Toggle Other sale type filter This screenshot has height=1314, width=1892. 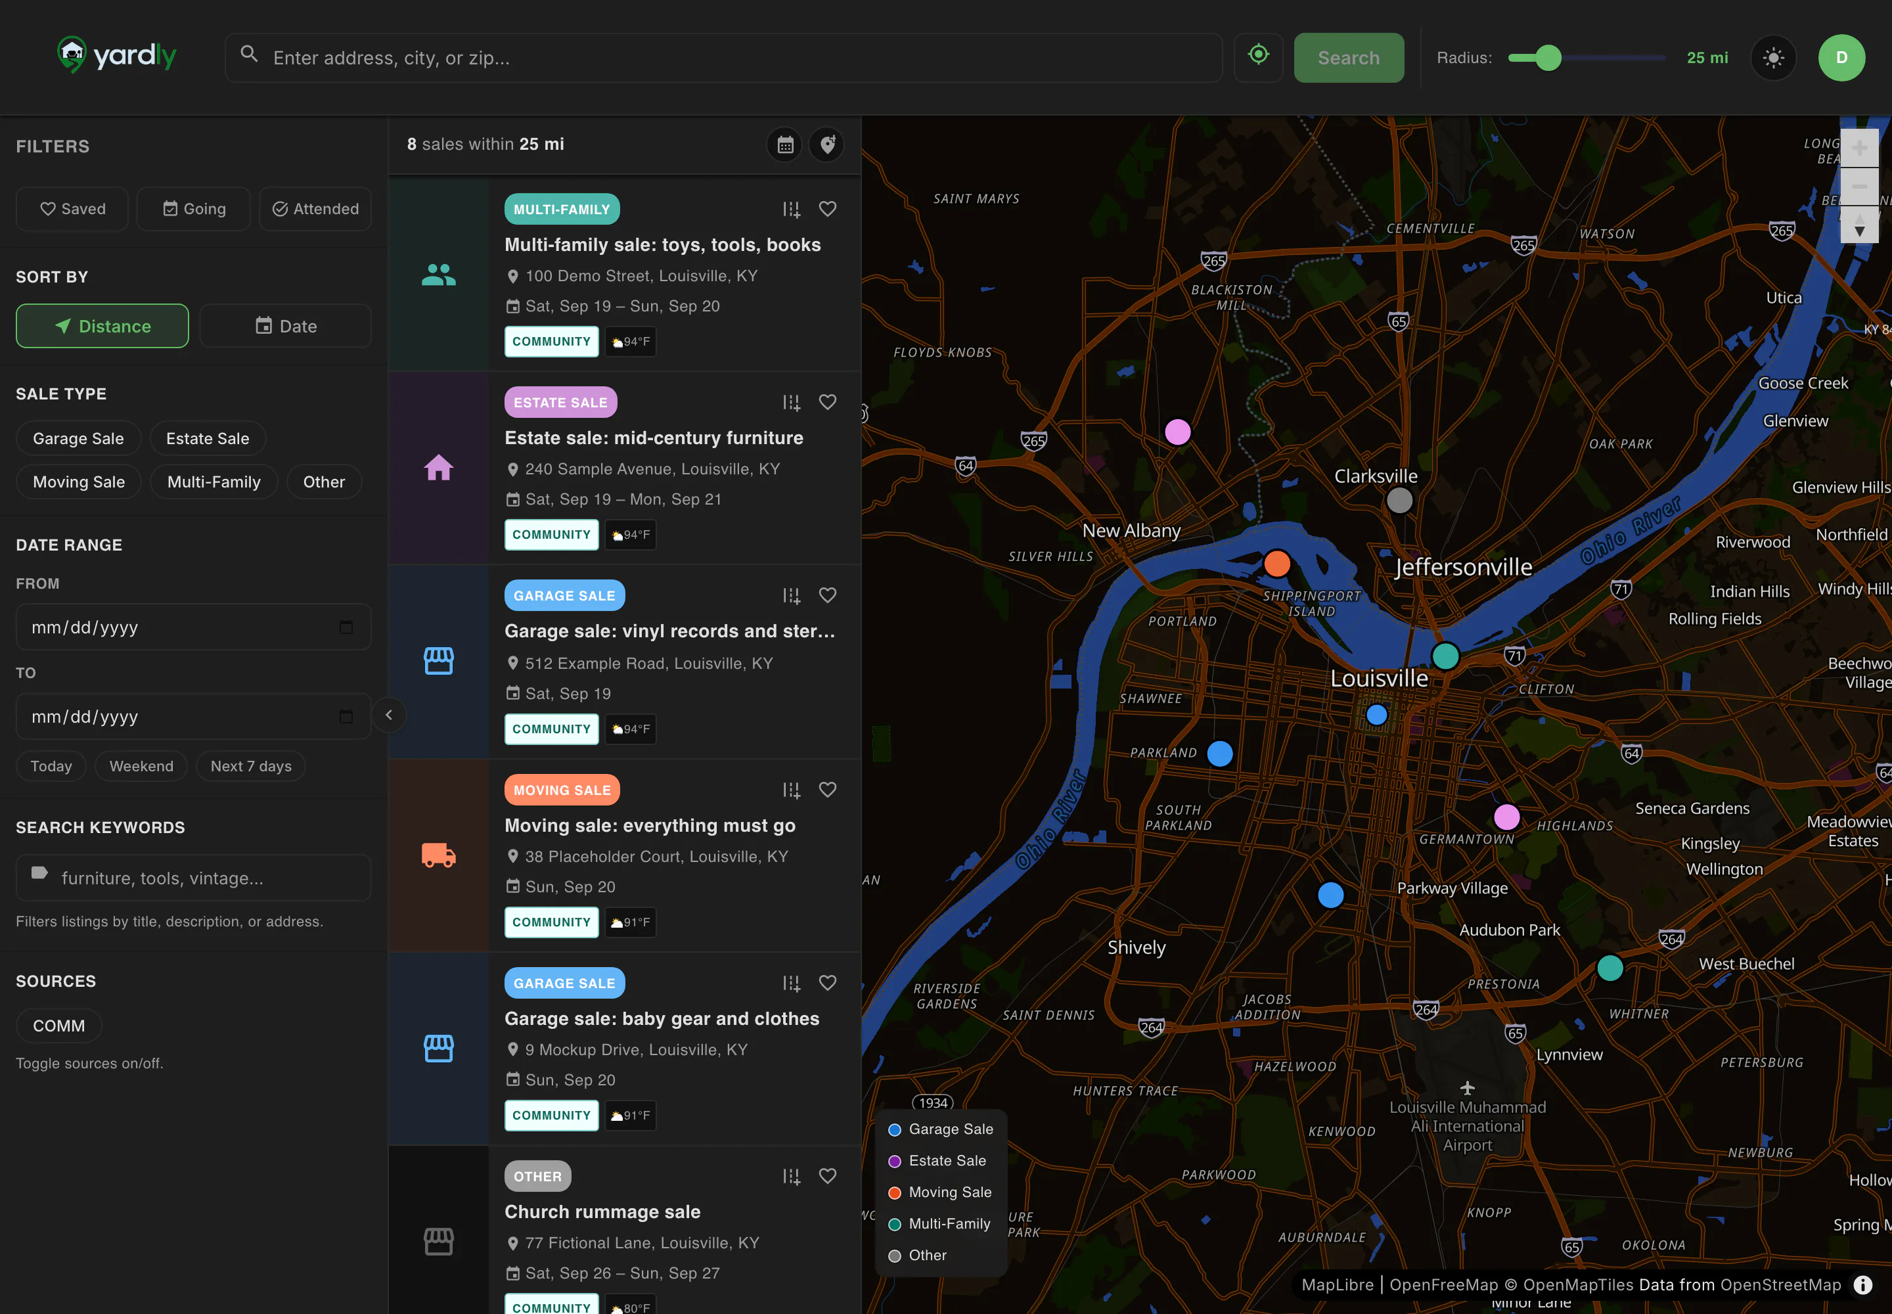pos(324,482)
